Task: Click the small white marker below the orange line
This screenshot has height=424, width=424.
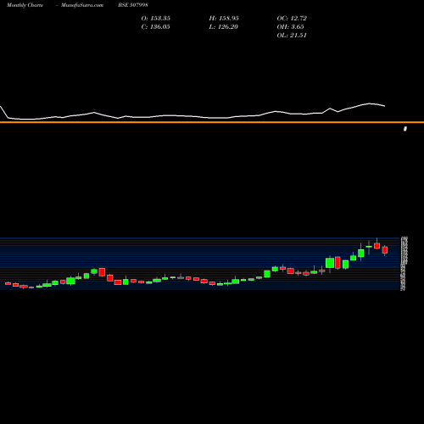Action: (405, 129)
